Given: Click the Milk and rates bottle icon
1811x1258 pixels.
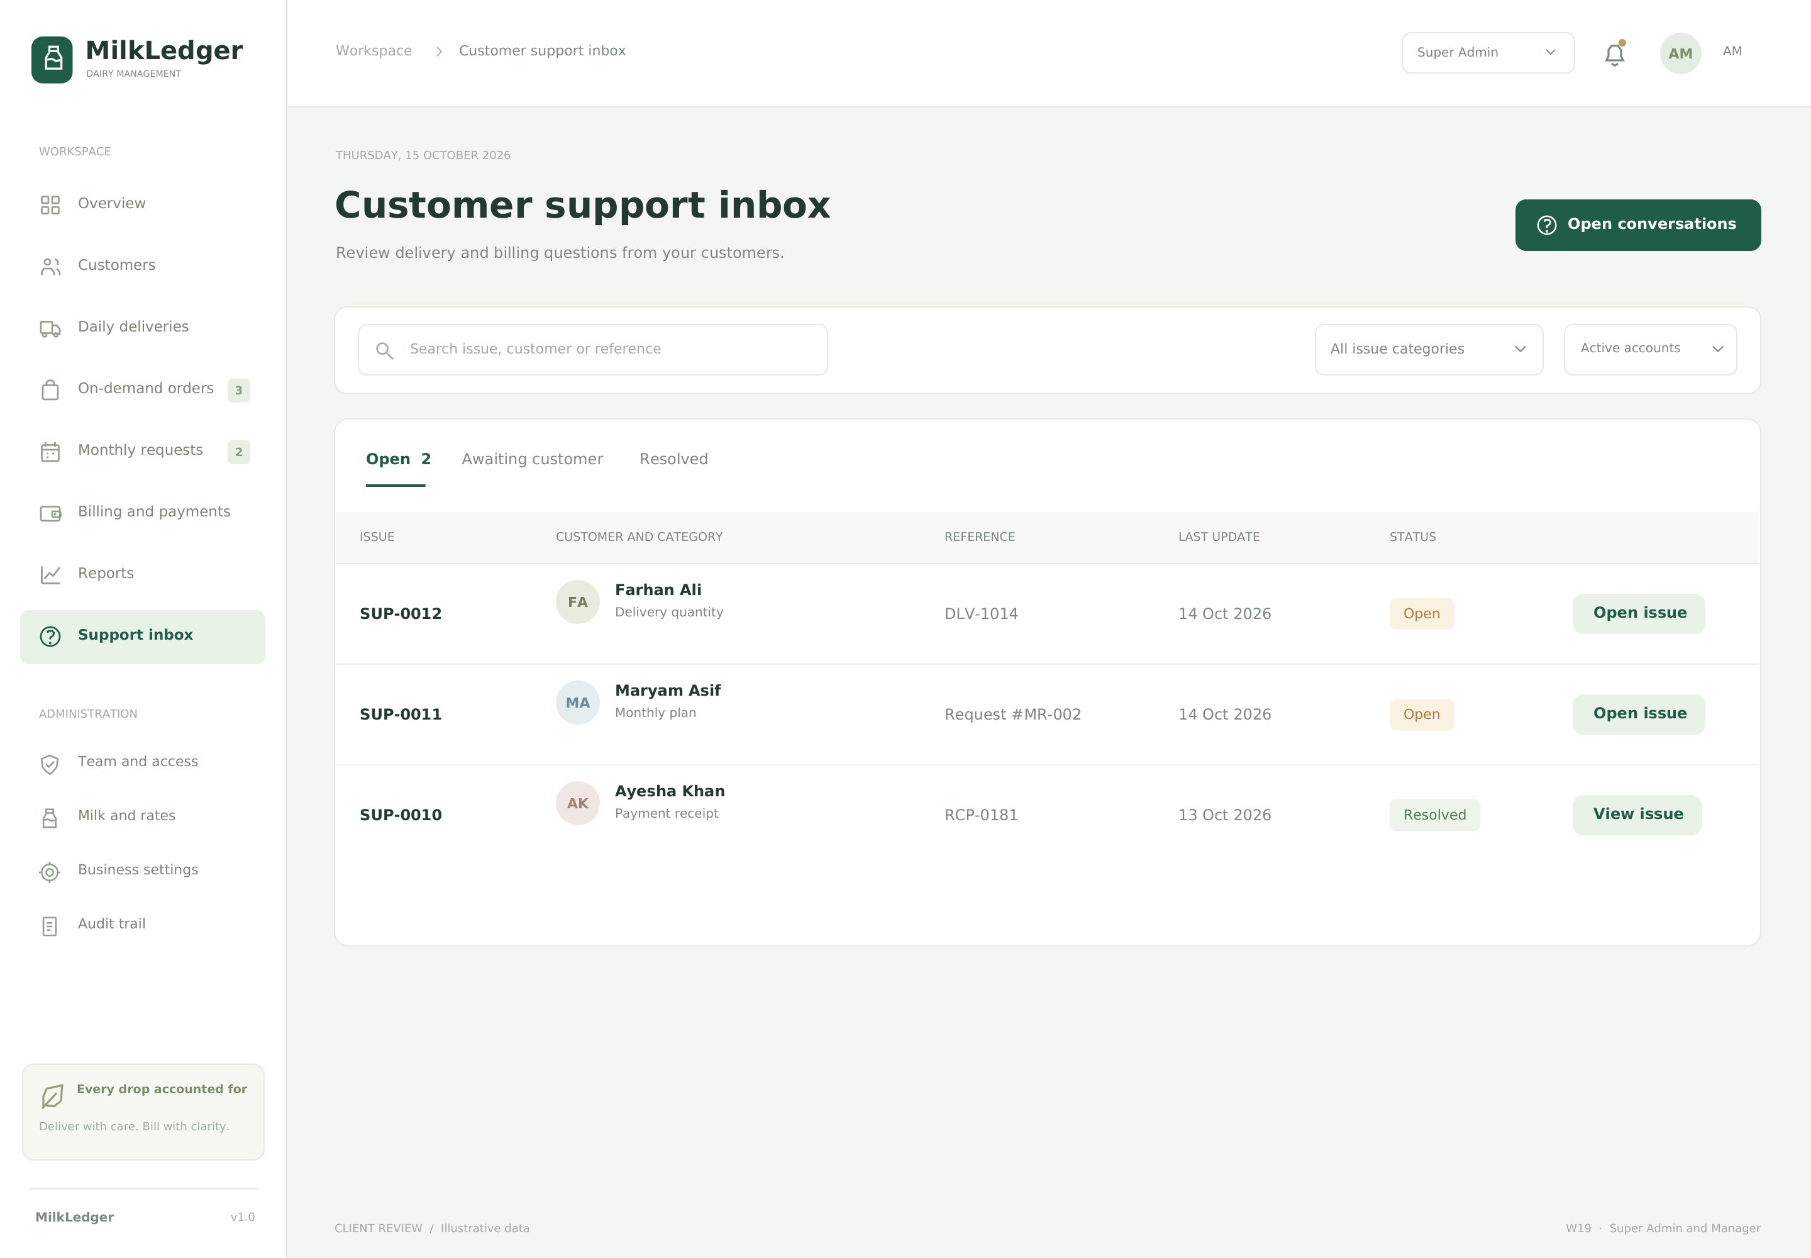Looking at the screenshot, I should [x=50, y=817].
